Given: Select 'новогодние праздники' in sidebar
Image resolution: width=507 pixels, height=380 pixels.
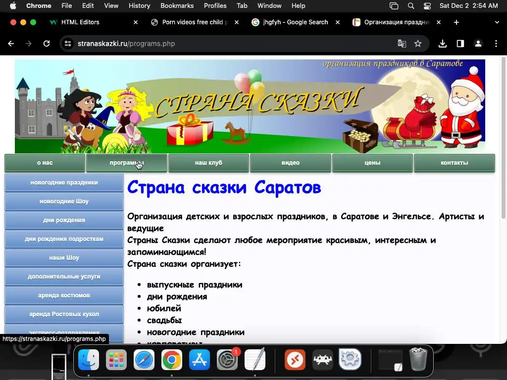Looking at the screenshot, I should point(64,183).
